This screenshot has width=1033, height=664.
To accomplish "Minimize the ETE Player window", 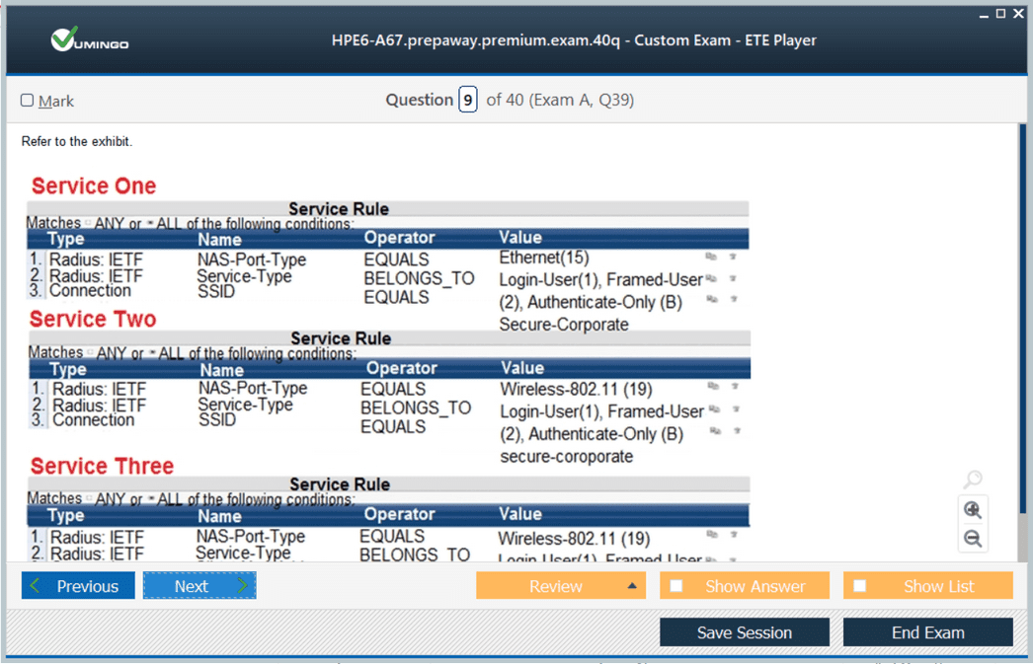I will pos(984,14).
